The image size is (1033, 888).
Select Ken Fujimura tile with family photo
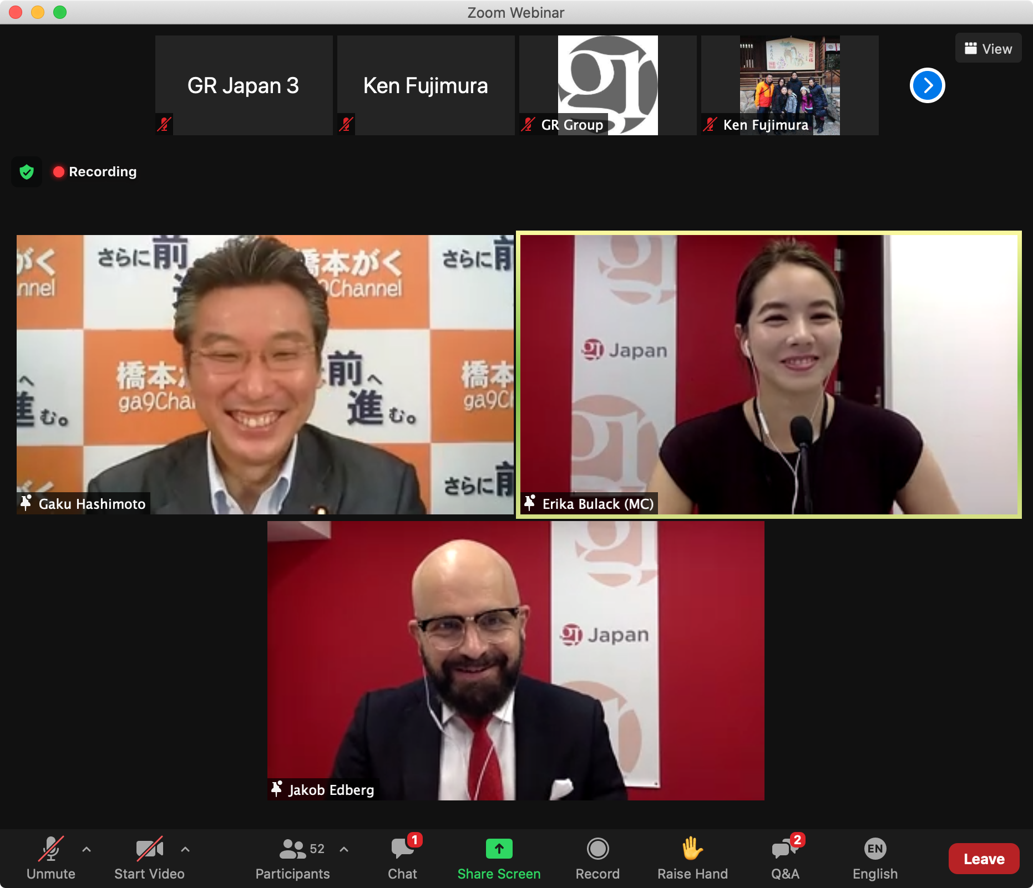click(789, 85)
